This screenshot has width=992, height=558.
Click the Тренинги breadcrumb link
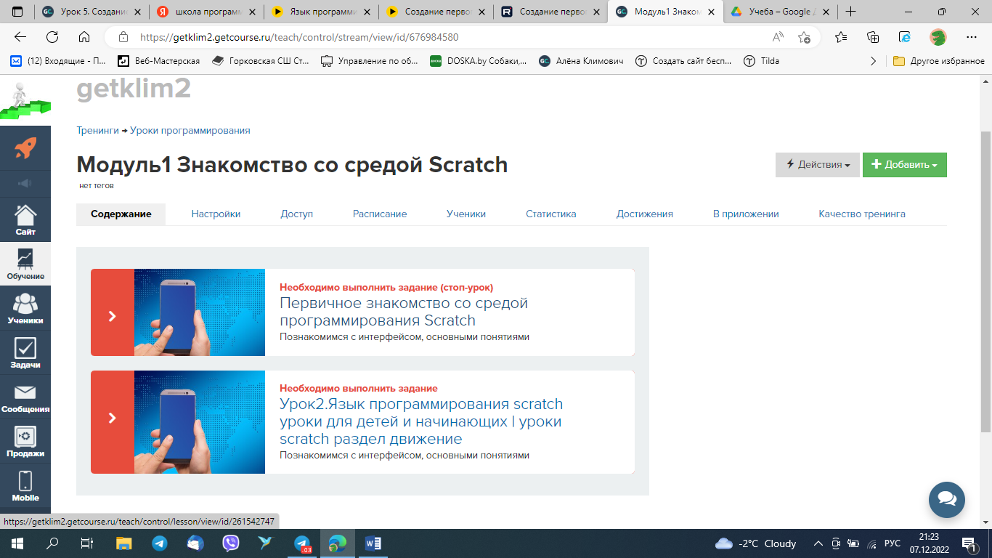[97, 131]
